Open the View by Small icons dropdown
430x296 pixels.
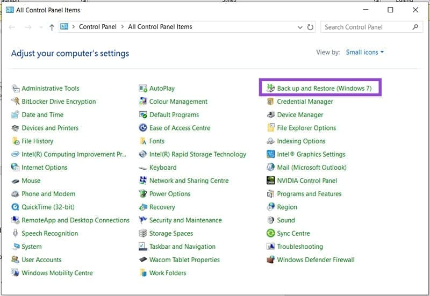coord(364,53)
